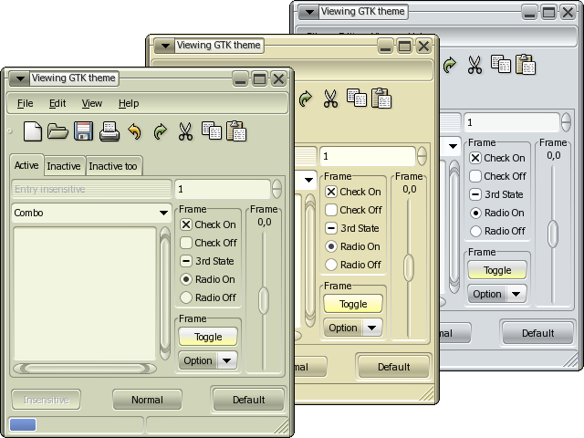Minimize the gray Viewing GTK theme window
Viewport: 584px width, 438px height.
(529, 13)
